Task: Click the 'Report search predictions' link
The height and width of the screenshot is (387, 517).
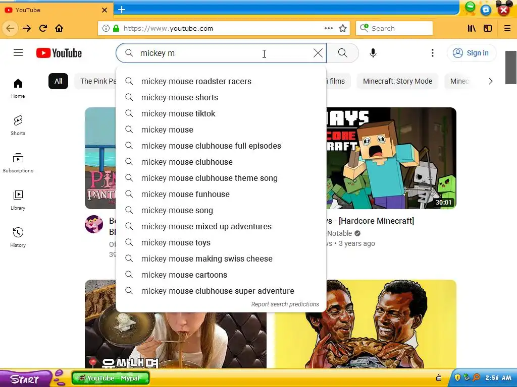Action: [x=285, y=304]
